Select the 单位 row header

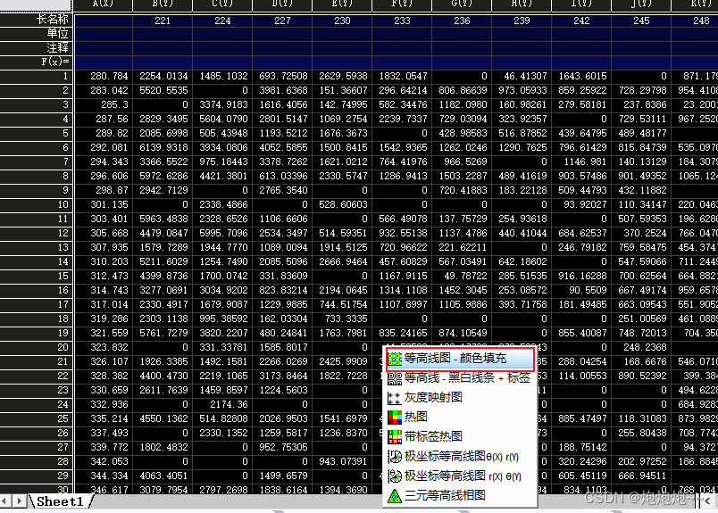coord(36,34)
